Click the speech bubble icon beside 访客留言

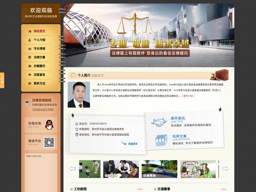tap(30, 75)
